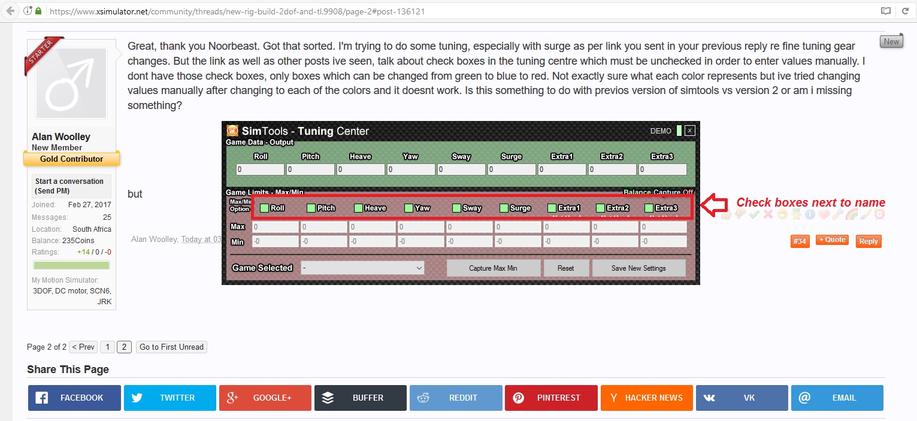Open the Game Selected dropdown

pos(362,268)
